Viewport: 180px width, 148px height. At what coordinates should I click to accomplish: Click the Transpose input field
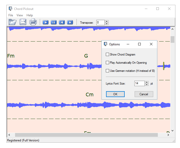(100, 22)
